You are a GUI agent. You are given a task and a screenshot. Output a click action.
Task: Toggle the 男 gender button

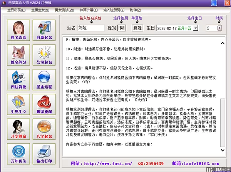(122, 28)
